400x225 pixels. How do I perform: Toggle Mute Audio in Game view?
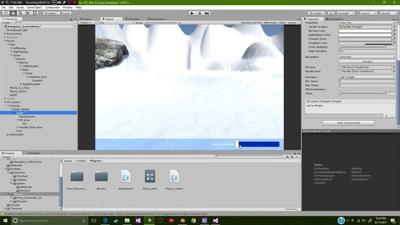coord(271,22)
